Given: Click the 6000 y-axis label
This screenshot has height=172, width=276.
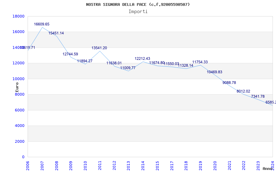Looking at the screenshot, I should [x=20, y=110].
